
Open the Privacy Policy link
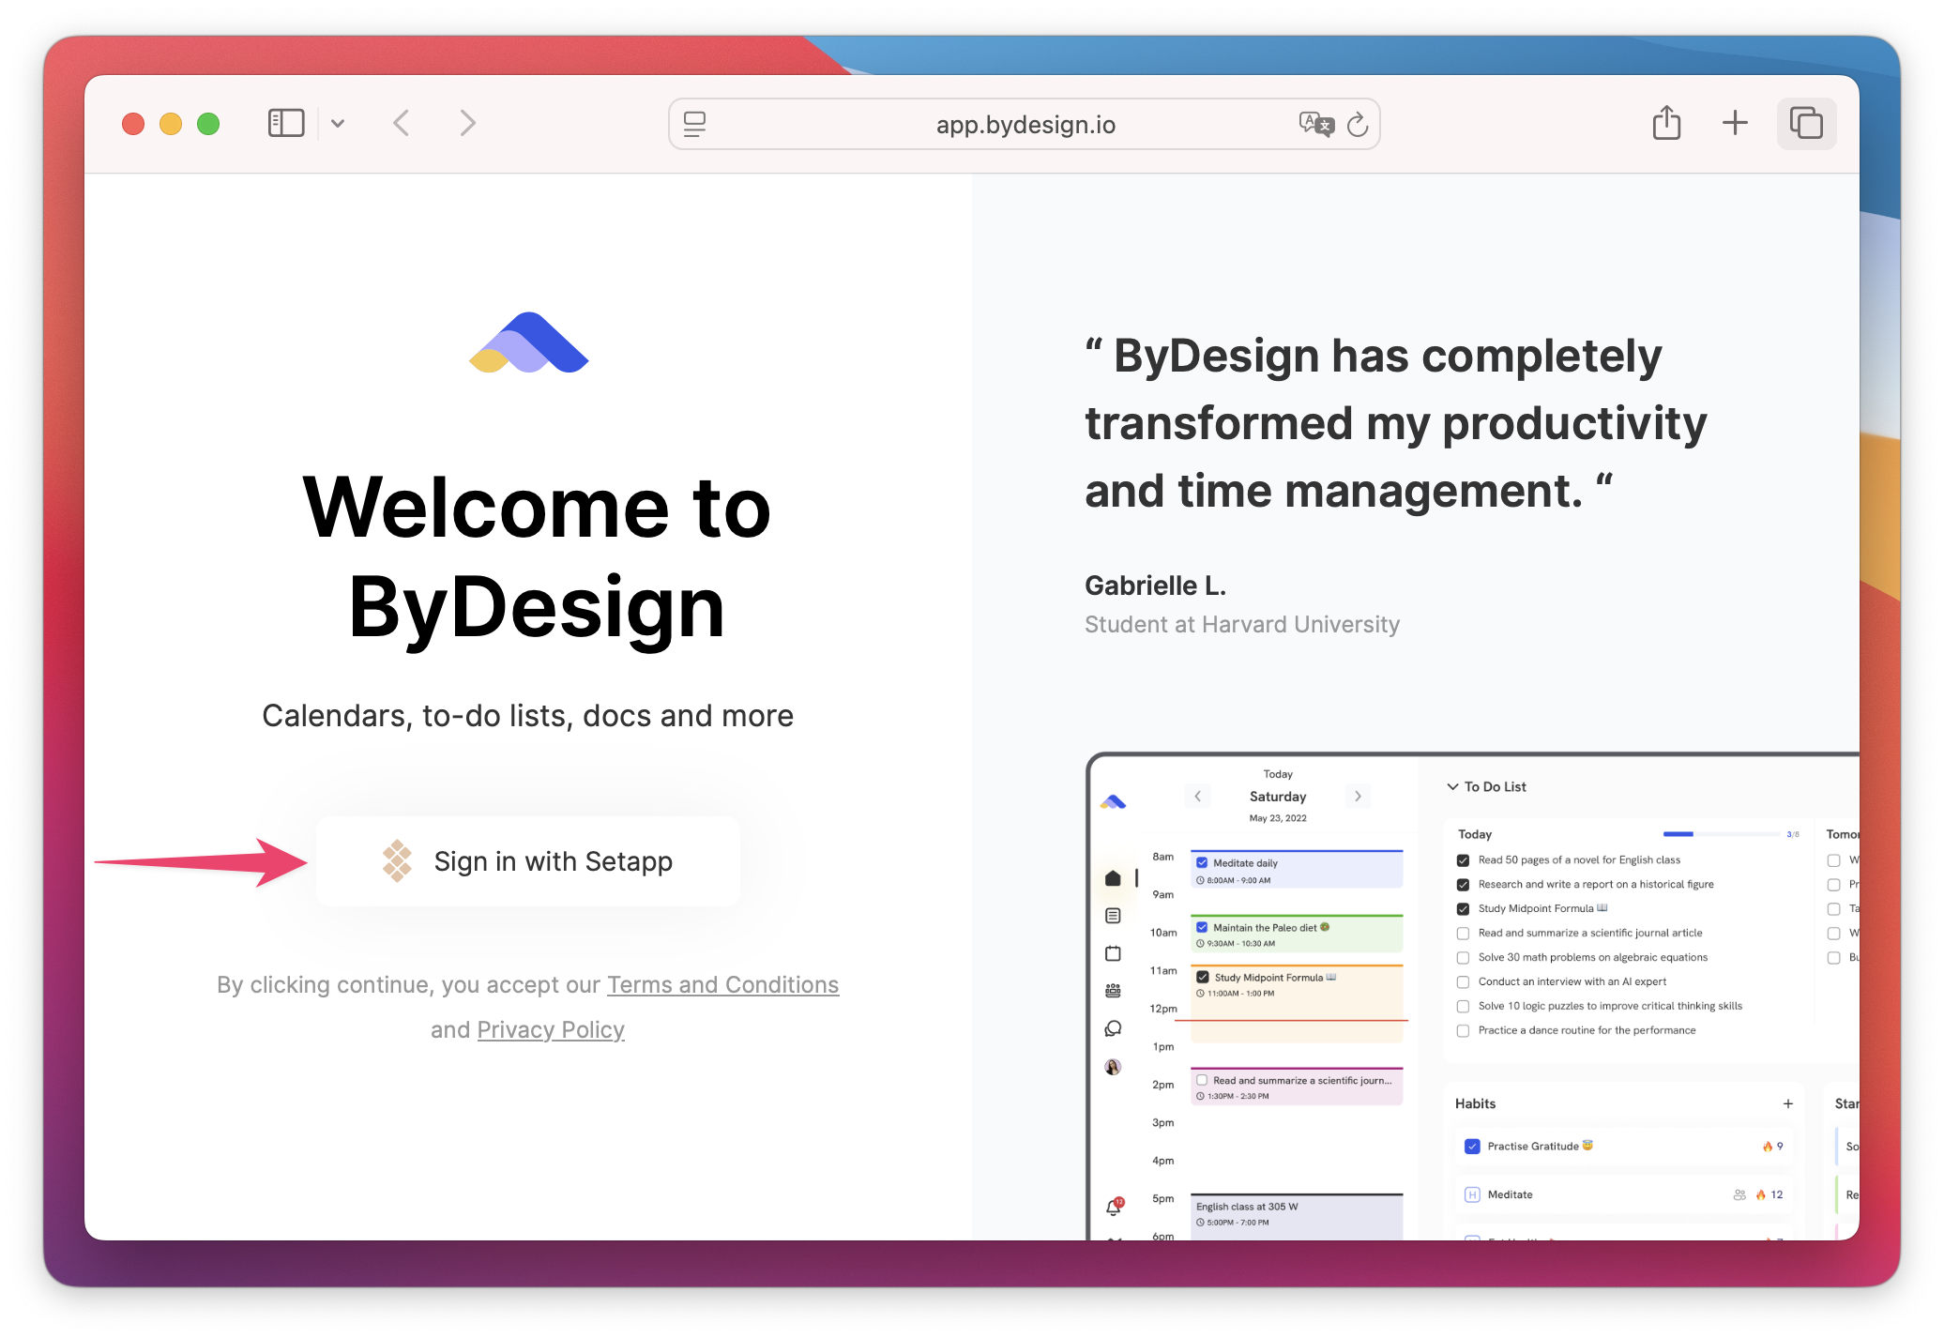pos(551,1029)
